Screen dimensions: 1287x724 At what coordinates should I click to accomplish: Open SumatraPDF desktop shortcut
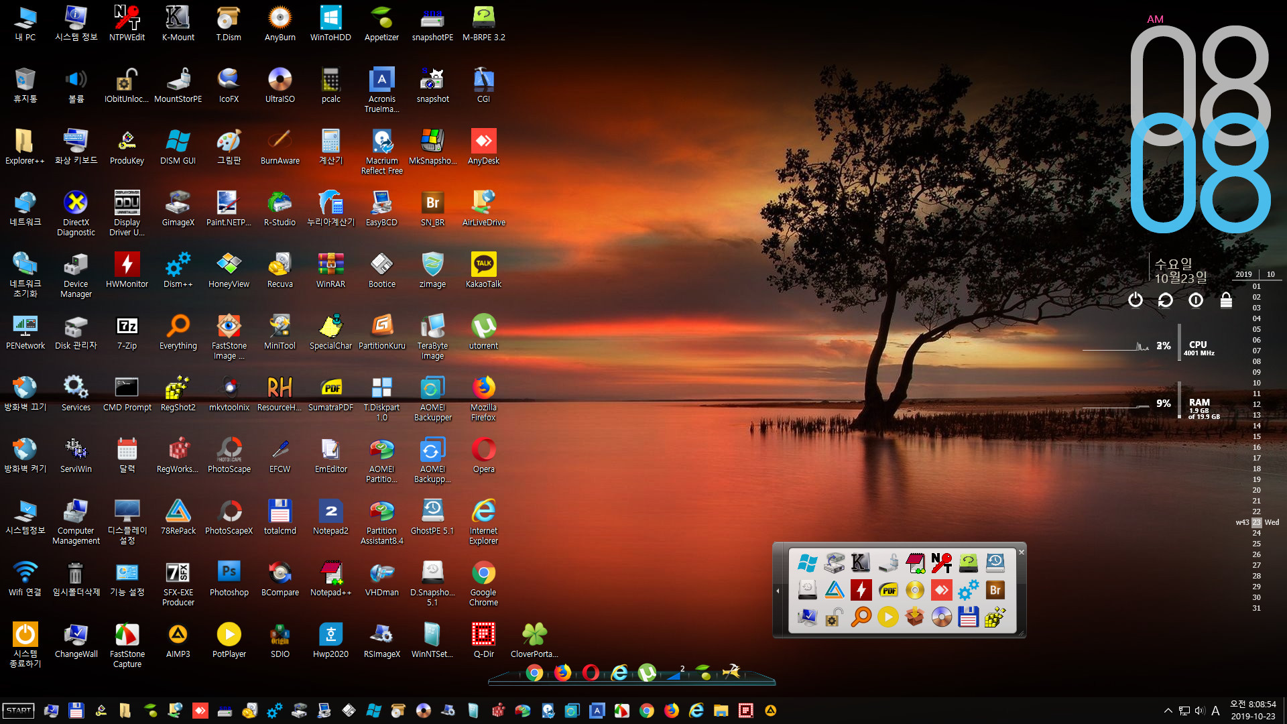coord(330,393)
